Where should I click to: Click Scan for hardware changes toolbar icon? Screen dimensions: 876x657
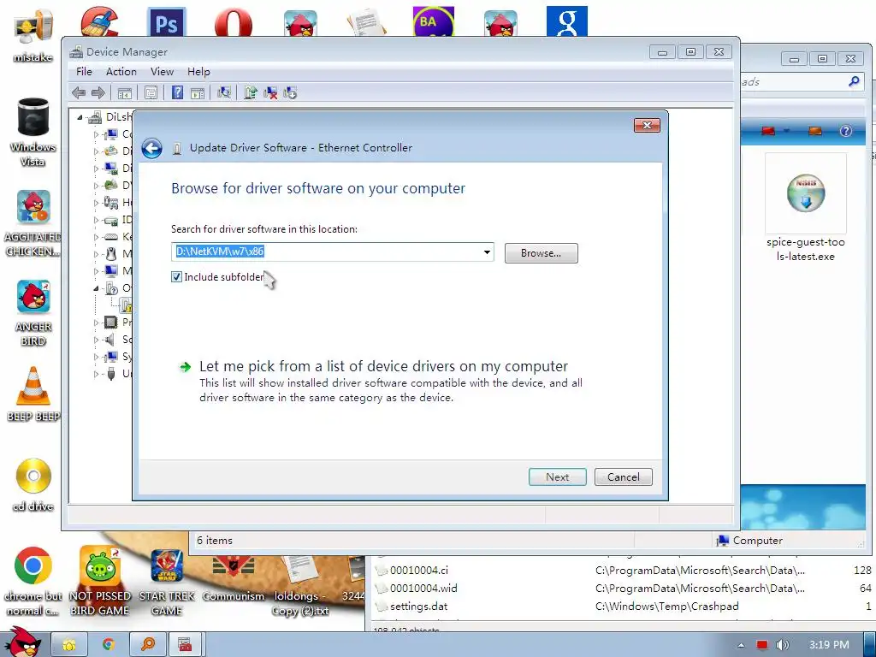(x=224, y=92)
